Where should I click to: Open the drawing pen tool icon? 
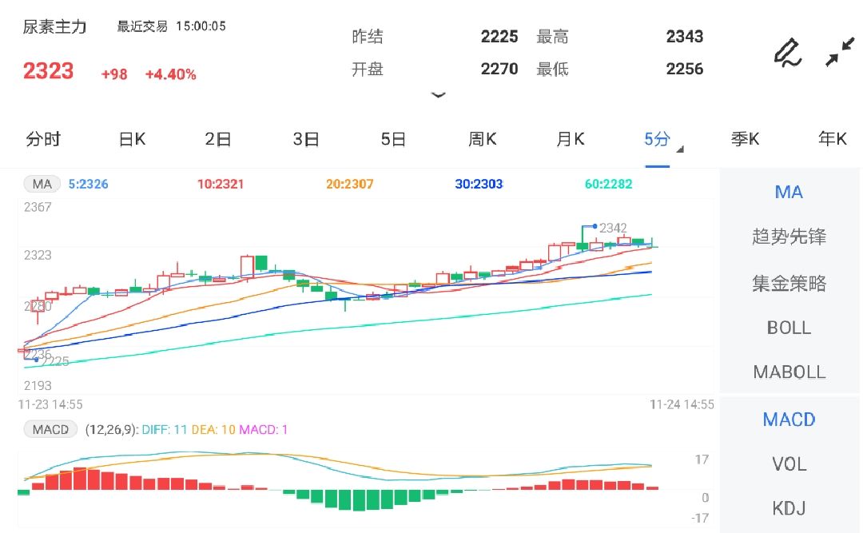click(x=788, y=53)
